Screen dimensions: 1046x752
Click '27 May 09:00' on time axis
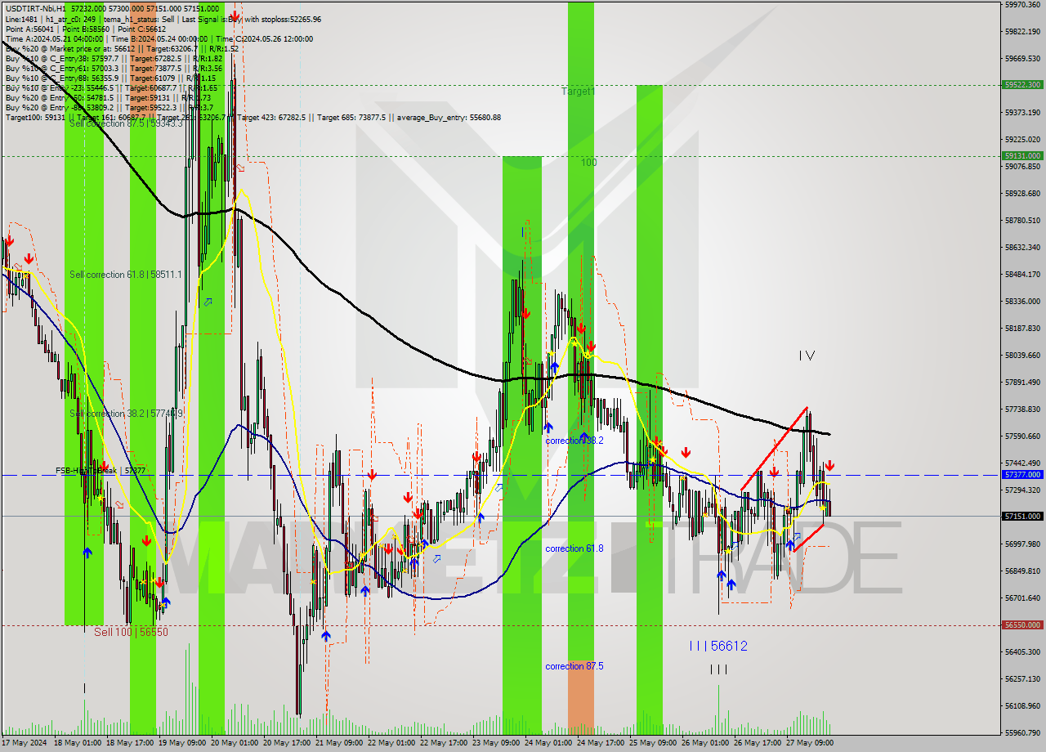[x=809, y=743]
